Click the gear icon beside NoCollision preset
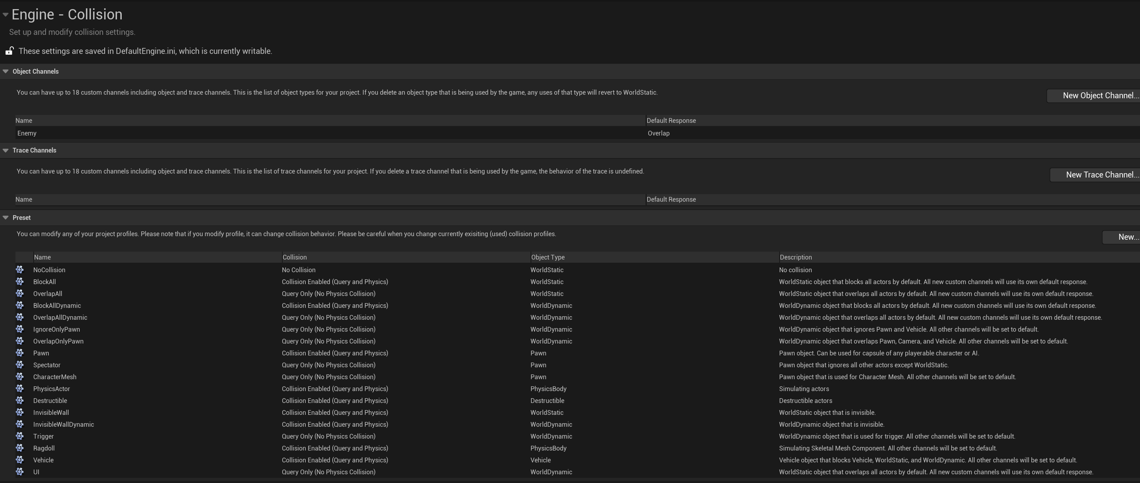Viewport: 1140px width, 483px height. (19, 269)
